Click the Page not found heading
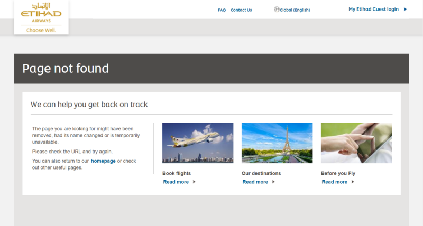 pyautogui.click(x=66, y=69)
